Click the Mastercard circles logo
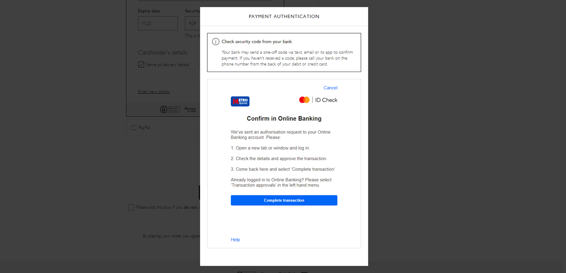Viewport: 566px width, 273px height. point(304,100)
